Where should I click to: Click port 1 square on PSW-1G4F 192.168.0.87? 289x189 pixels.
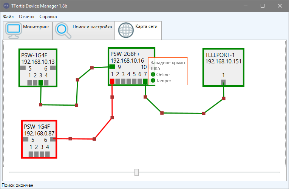(31, 154)
